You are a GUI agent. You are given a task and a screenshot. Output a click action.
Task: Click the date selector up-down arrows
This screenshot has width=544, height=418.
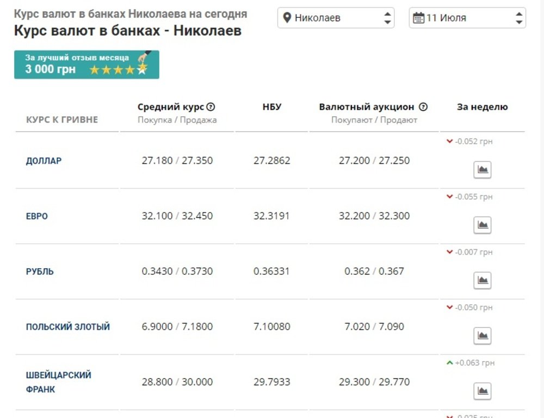(x=519, y=18)
